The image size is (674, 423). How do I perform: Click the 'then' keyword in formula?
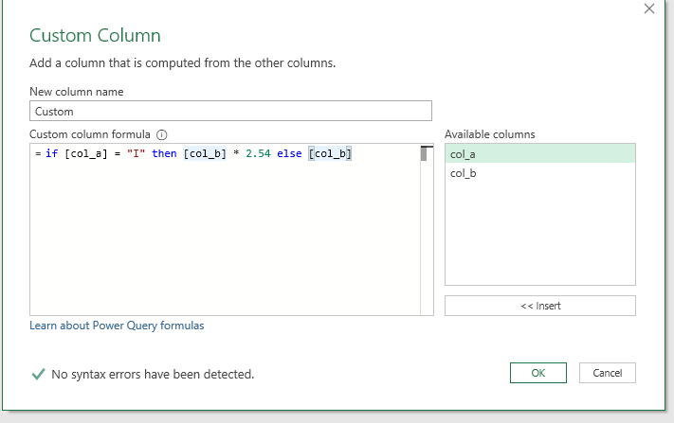tap(164, 153)
